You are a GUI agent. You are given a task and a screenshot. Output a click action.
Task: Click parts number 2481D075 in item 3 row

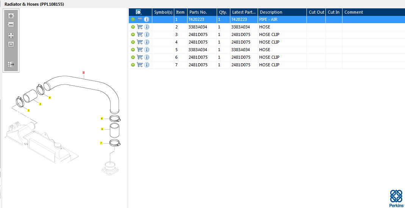(x=198, y=34)
